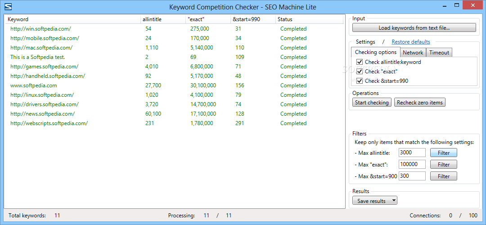This screenshot has height=225, width=486.
Task: Click allintitle value 60,100
Action: (x=153, y=114)
